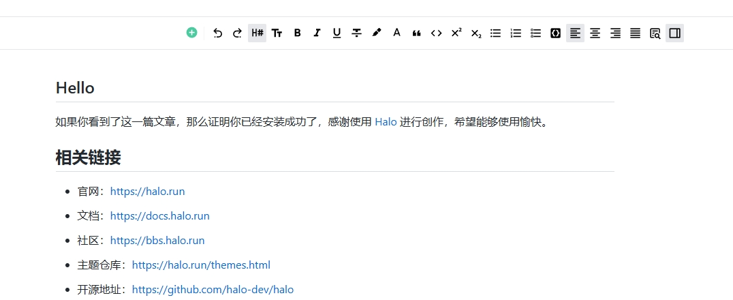Insert a blockquote

click(x=416, y=33)
